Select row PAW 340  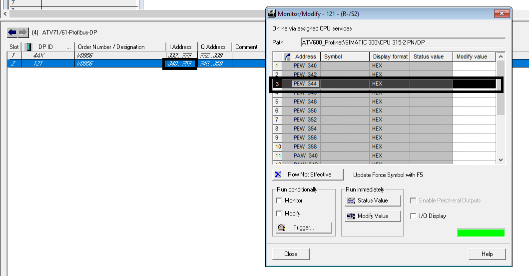coord(384,155)
